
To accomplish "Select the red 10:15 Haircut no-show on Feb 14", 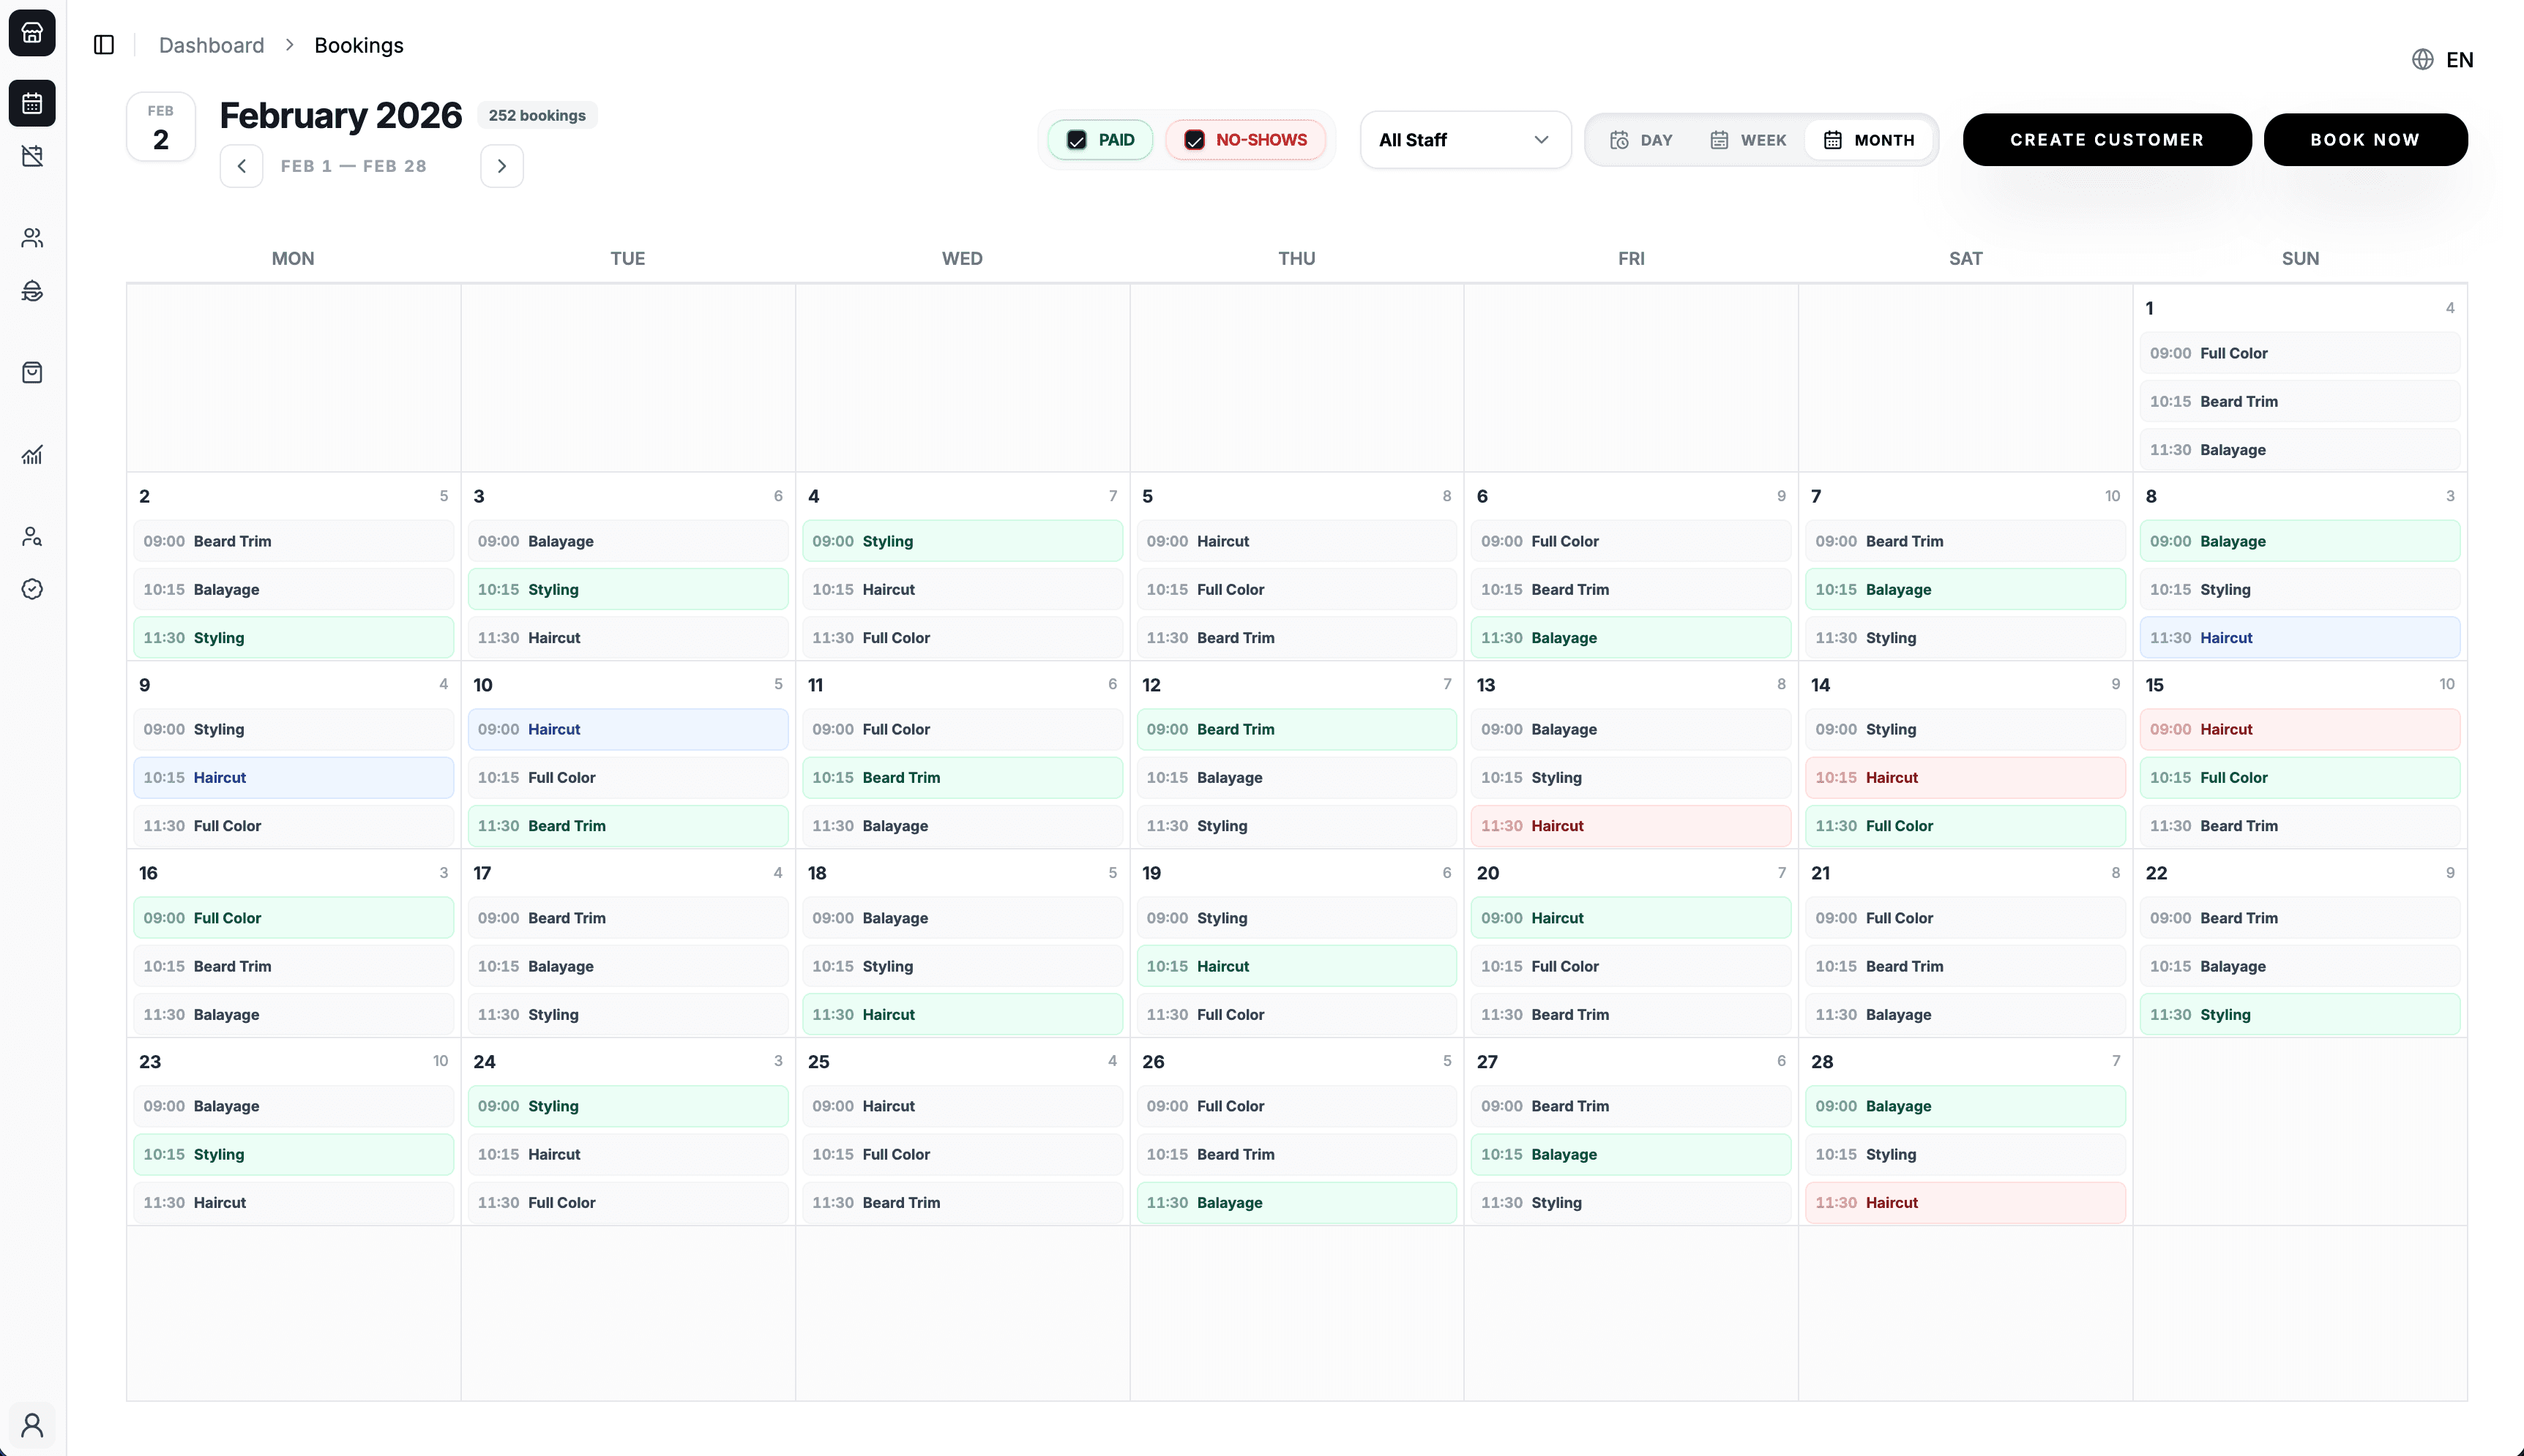I will [1964, 777].
